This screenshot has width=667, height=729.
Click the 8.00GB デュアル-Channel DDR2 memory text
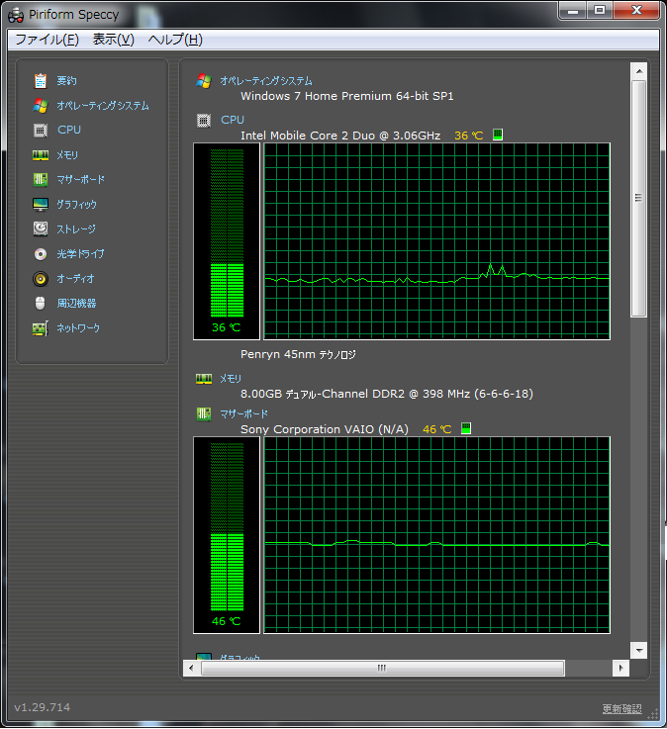click(387, 394)
